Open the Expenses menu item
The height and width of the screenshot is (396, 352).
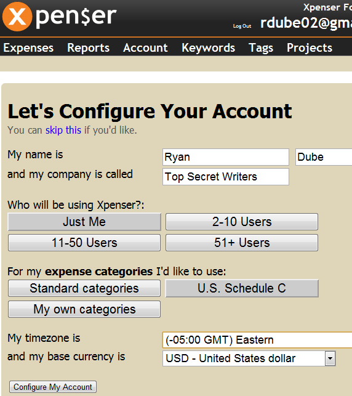pos(28,48)
